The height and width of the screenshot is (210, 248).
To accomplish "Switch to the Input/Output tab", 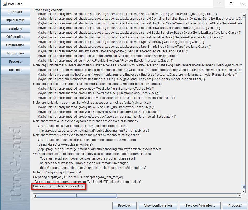I will tap(15, 20).
